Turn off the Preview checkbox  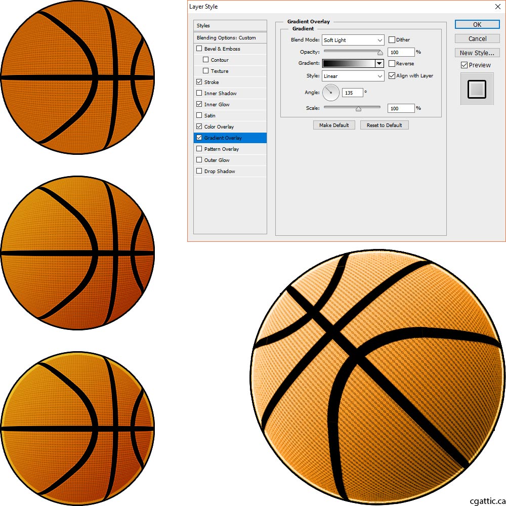(x=464, y=65)
